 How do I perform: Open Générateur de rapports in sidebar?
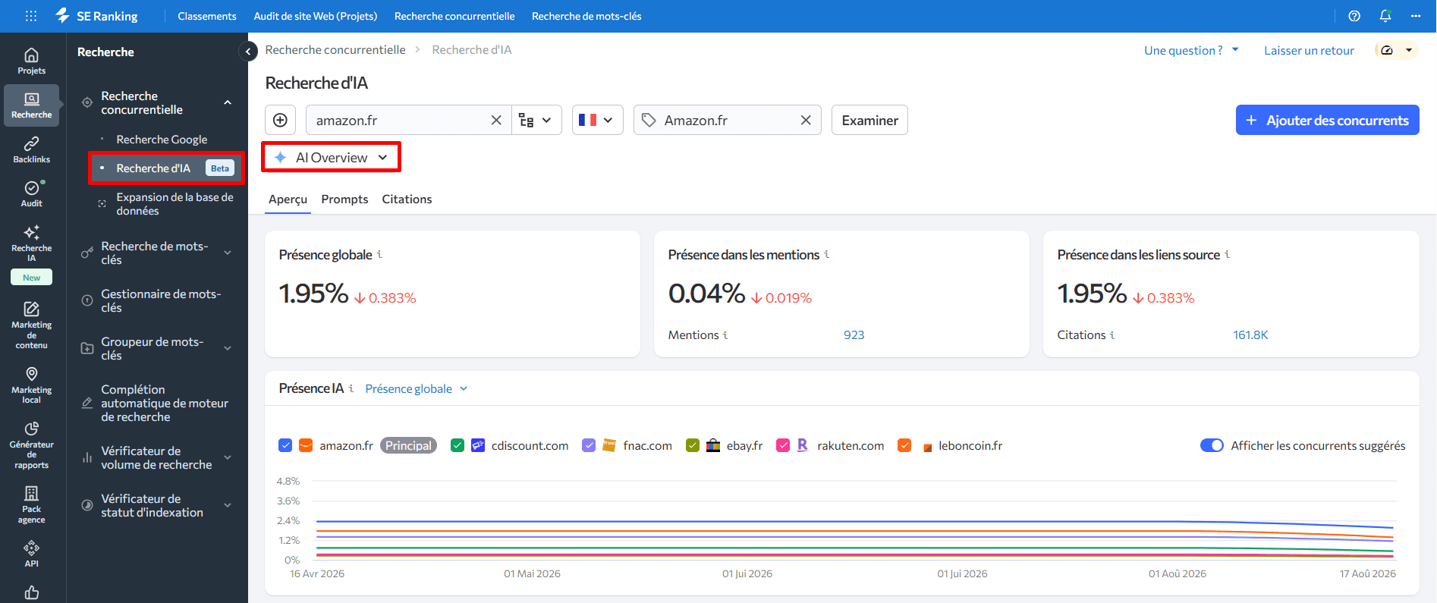[x=32, y=445]
